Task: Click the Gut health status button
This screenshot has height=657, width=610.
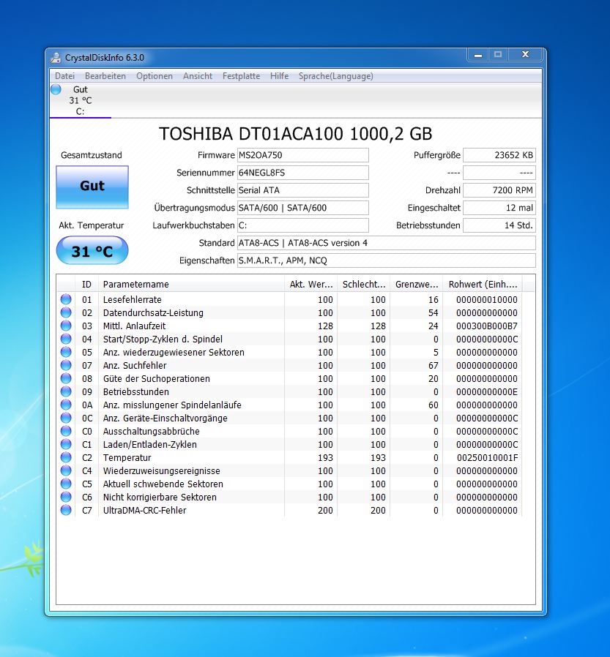Action: click(92, 187)
